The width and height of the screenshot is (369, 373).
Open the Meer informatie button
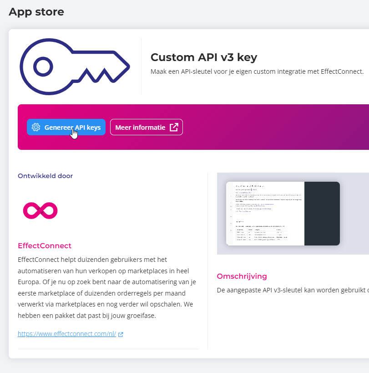[x=147, y=127]
